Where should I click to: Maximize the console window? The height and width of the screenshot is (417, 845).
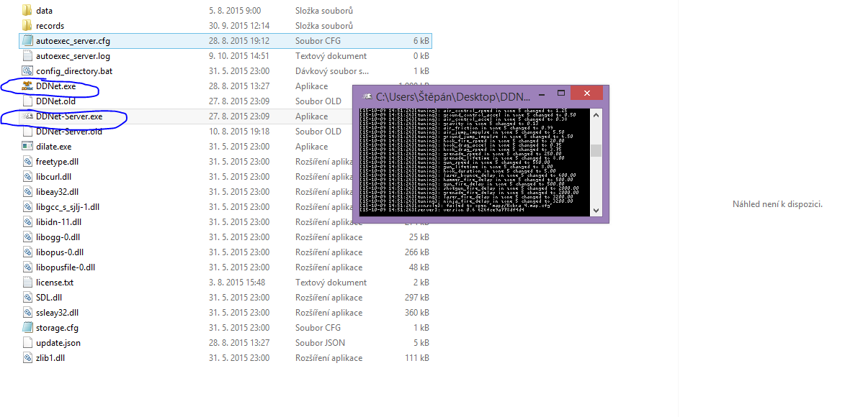point(561,93)
